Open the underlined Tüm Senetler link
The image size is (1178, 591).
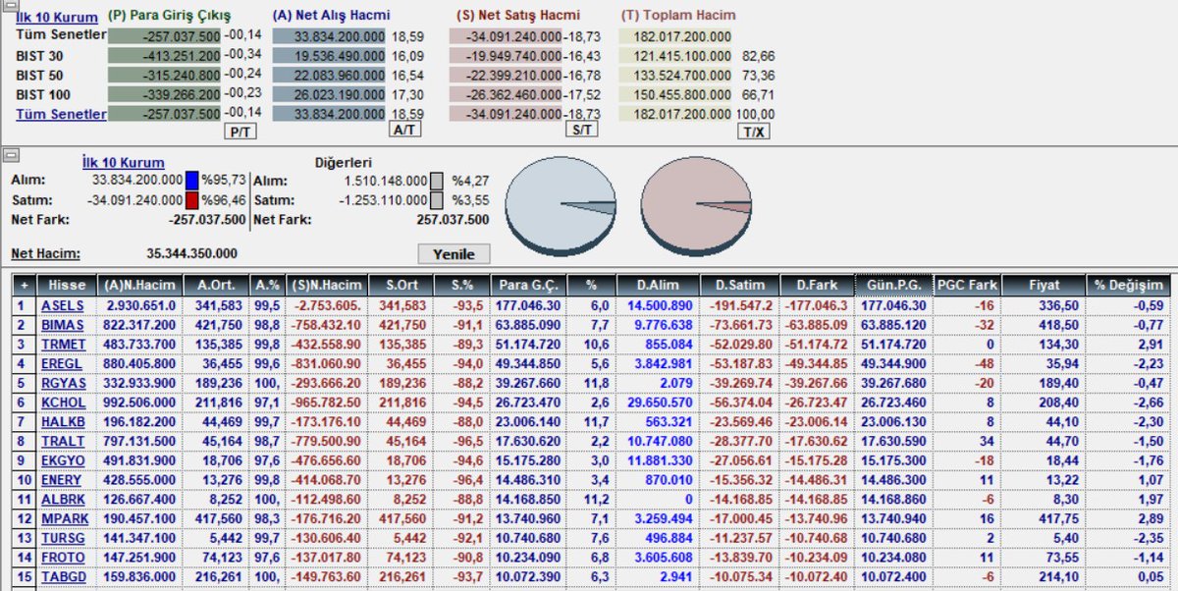click(61, 114)
